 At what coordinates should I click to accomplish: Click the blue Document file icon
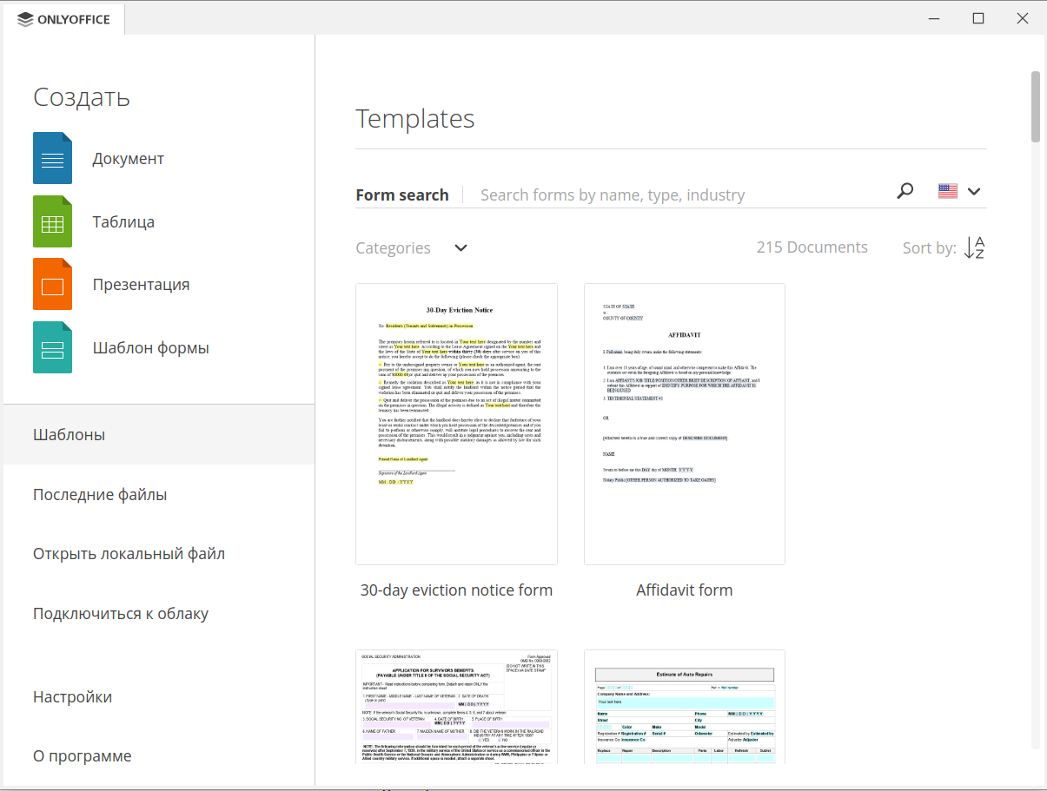[x=52, y=158]
